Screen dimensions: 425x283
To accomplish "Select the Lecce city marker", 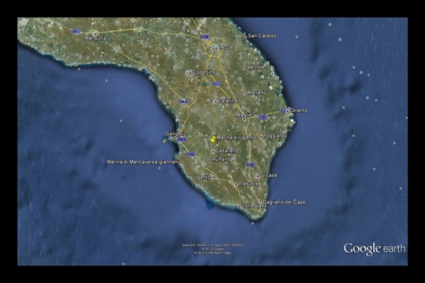I will (216, 48).
